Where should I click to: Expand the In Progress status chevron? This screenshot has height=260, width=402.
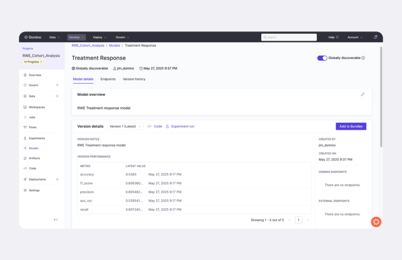(41, 62)
